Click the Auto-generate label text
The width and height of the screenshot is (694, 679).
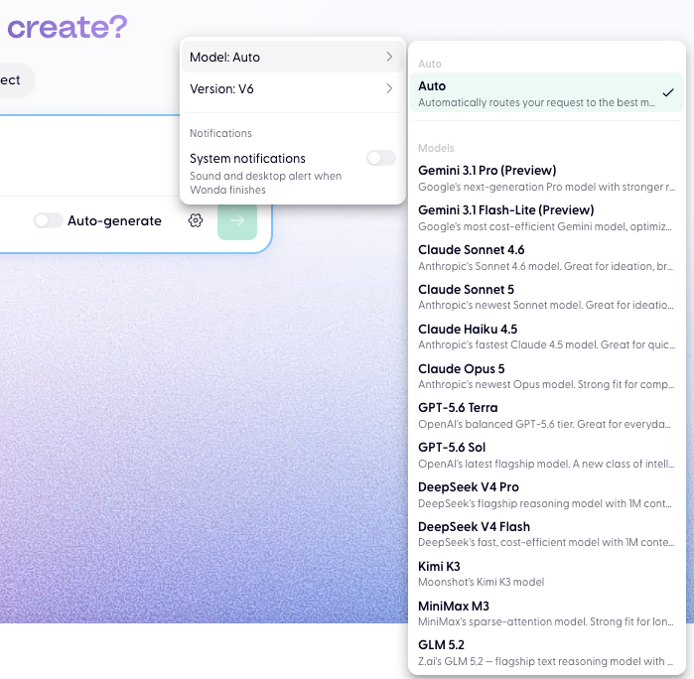coord(114,220)
